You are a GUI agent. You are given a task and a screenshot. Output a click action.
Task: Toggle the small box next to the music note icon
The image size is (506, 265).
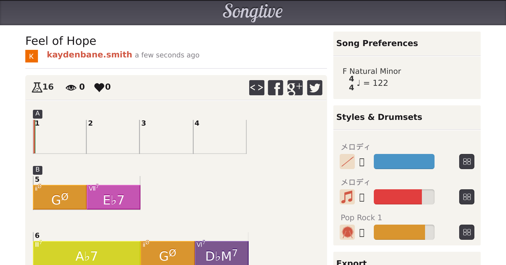[362, 197]
